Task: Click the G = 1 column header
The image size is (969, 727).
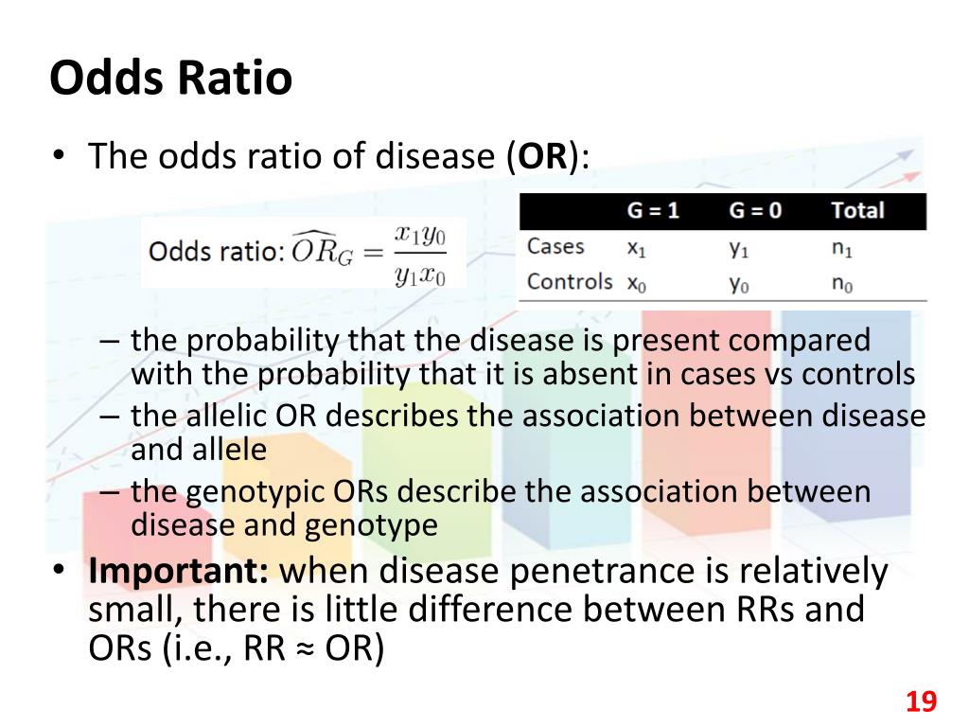Action: click(653, 211)
